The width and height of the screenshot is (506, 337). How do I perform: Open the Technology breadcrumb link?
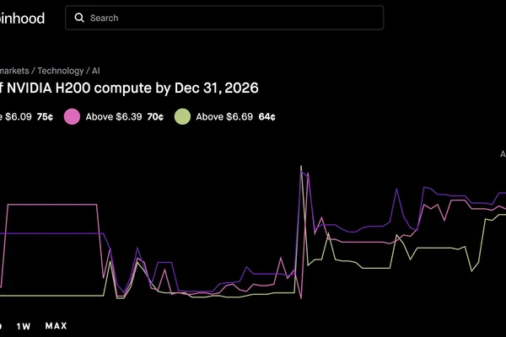(61, 71)
